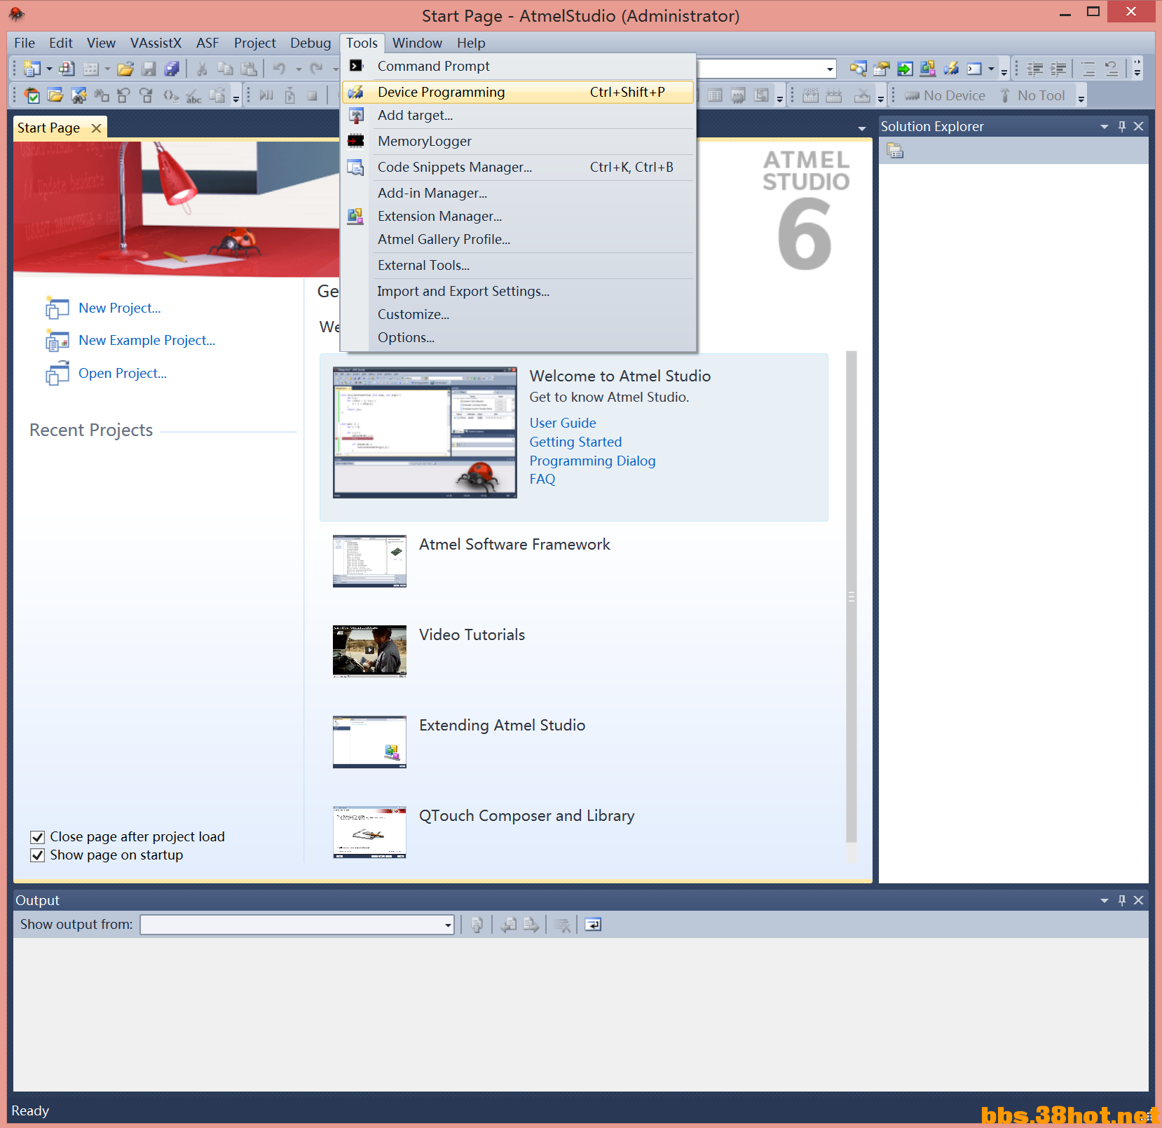Pin the Output panel with auto-hide
Image resolution: width=1162 pixels, height=1128 pixels.
(x=1122, y=900)
